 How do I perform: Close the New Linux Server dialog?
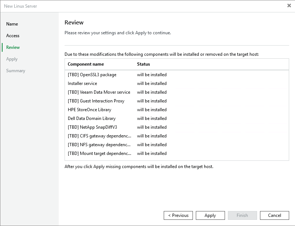pos(289,6)
